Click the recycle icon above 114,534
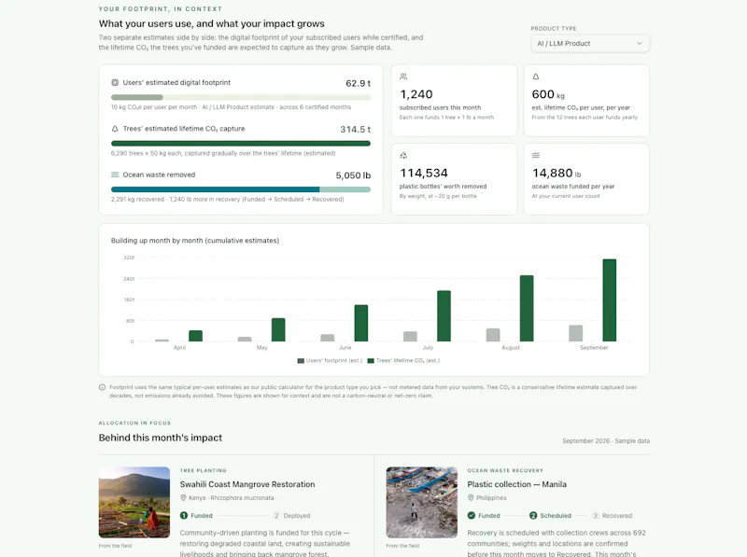 point(403,155)
